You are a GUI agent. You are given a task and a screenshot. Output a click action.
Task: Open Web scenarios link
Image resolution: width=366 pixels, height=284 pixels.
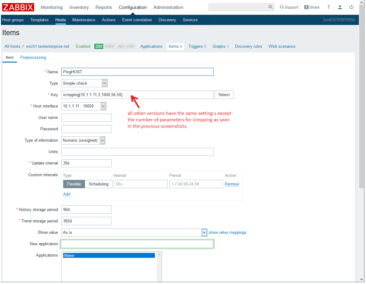pos(282,47)
